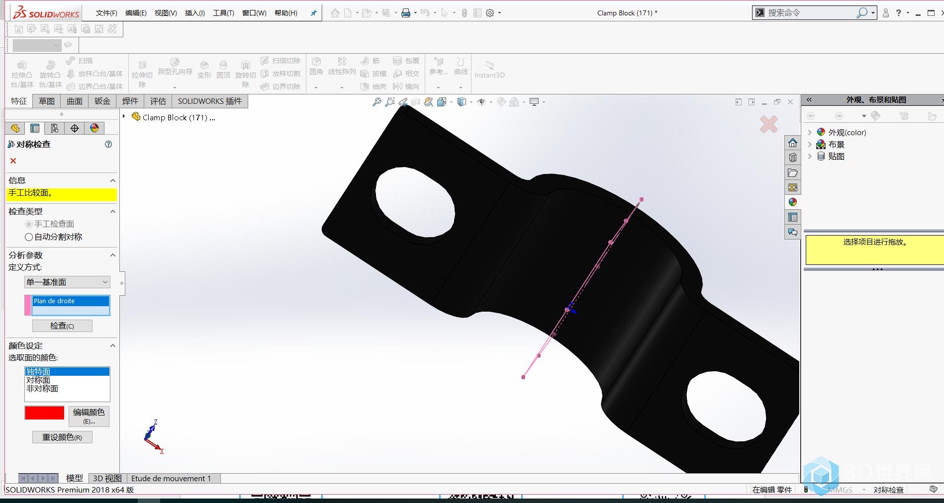Open the 单一基准面 definition dropdown
The height and width of the screenshot is (503, 944).
pyautogui.click(x=67, y=282)
